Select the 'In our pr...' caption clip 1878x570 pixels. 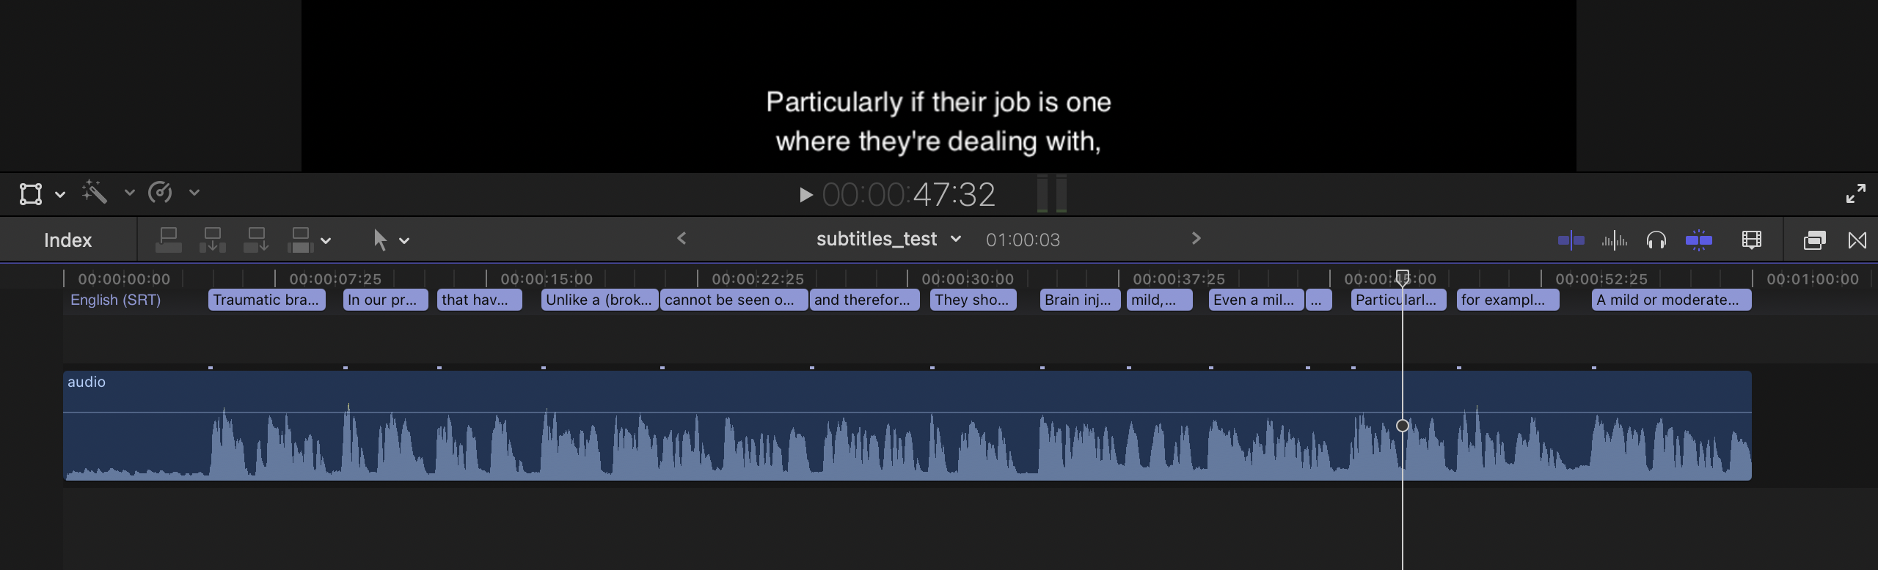point(386,300)
